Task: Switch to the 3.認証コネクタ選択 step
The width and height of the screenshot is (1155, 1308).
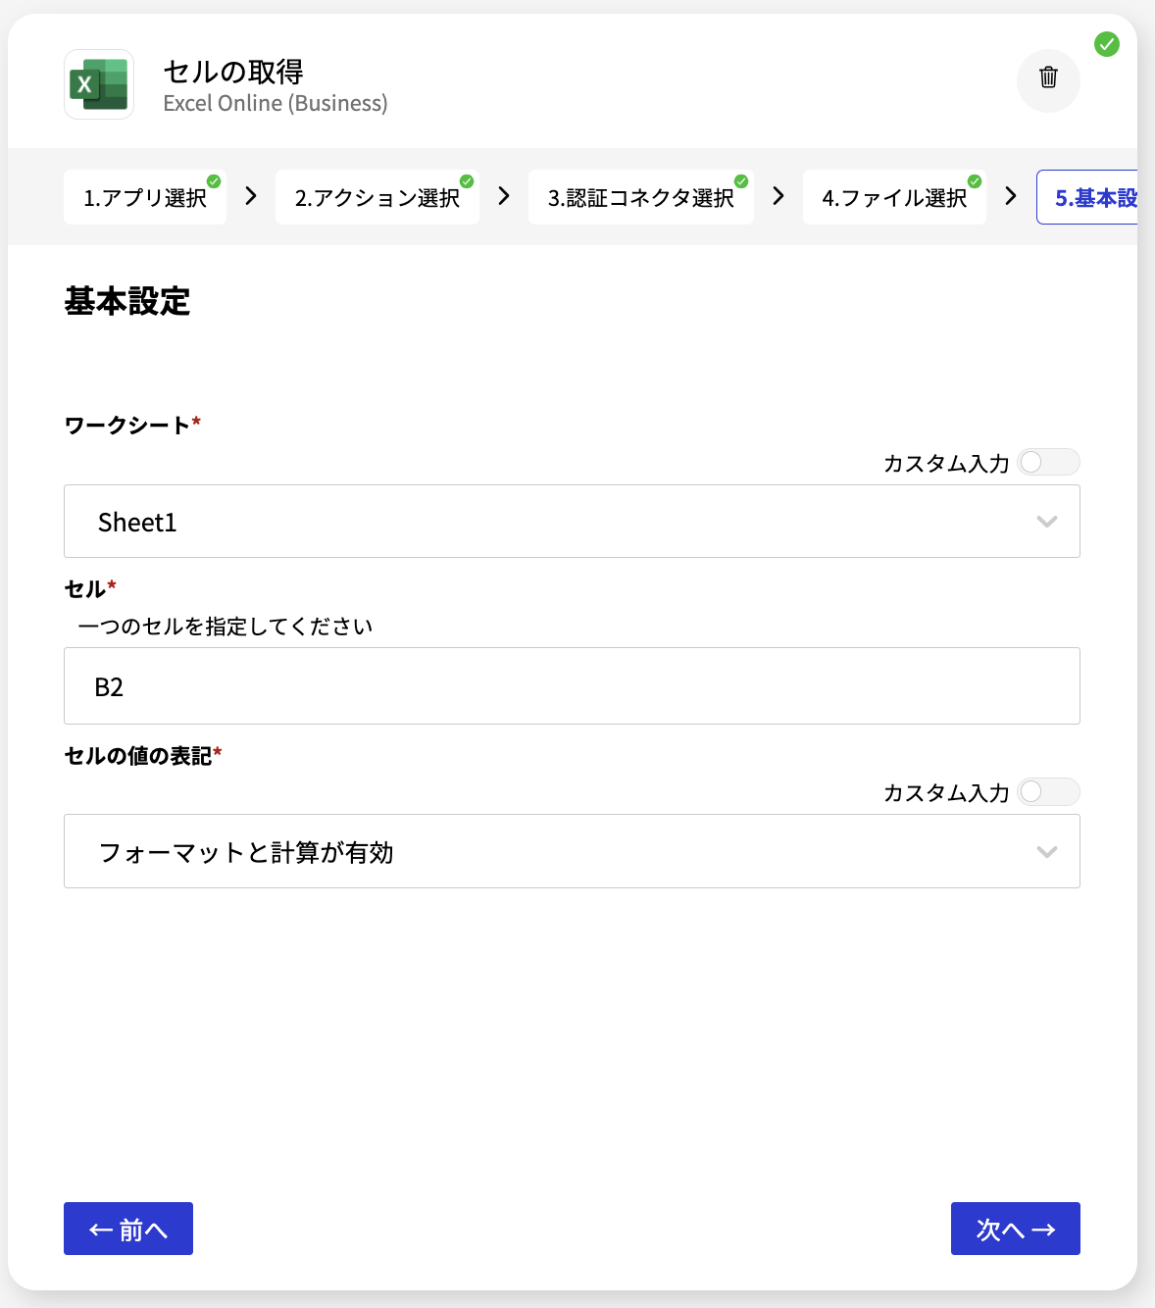Action: [641, 197]
